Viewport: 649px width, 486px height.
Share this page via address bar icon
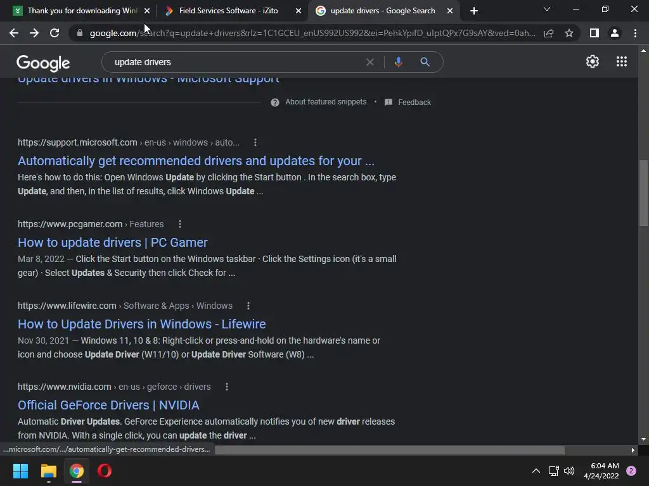[x=549, y=33]
